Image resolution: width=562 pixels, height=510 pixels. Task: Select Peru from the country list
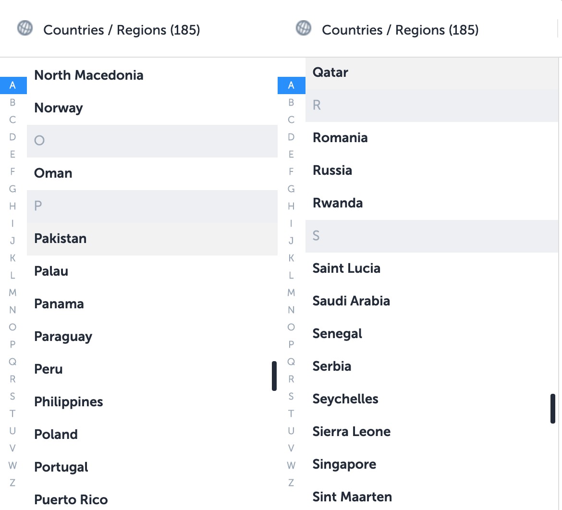(x=48, y=369)
